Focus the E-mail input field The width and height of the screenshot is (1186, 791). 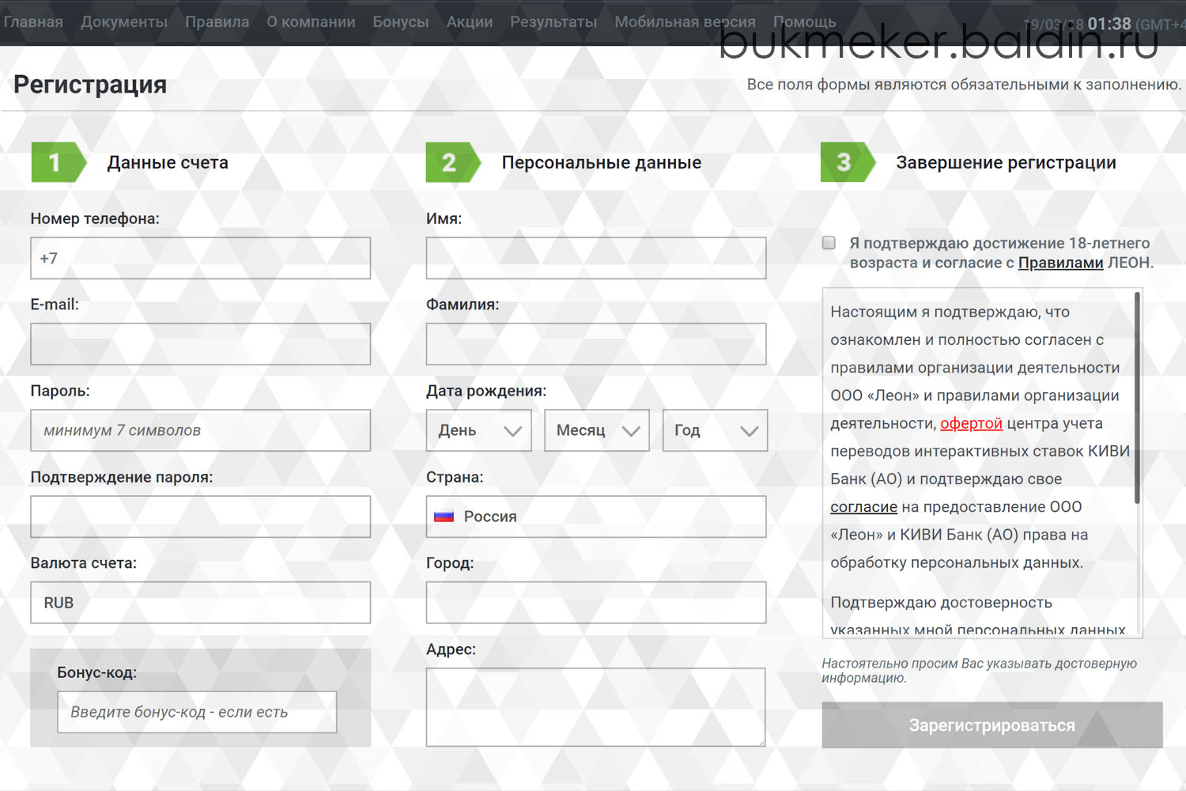tap(201, 344)
